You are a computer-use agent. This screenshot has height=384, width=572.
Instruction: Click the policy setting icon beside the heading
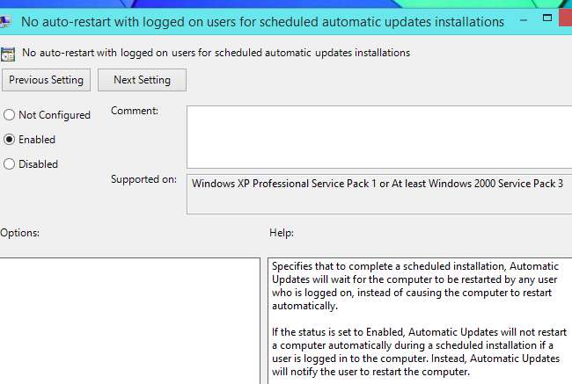(x=7, y=53)
